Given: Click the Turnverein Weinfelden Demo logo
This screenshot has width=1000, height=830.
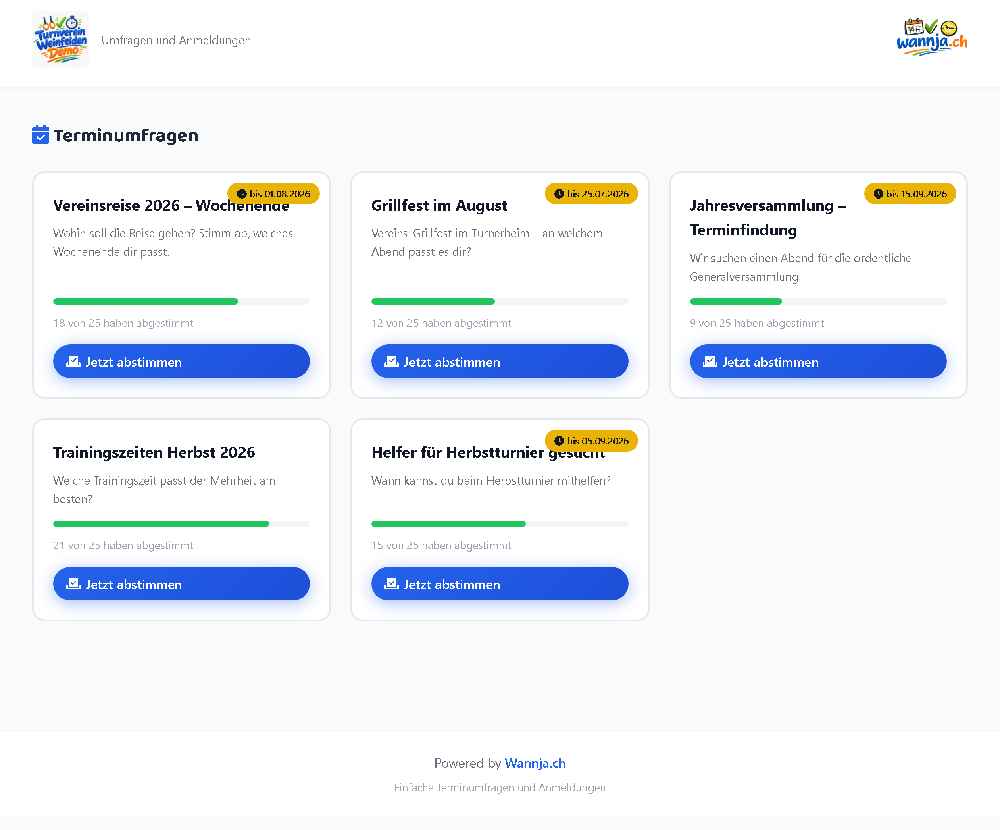Looking at the screenshot, I should click(60, 39).
